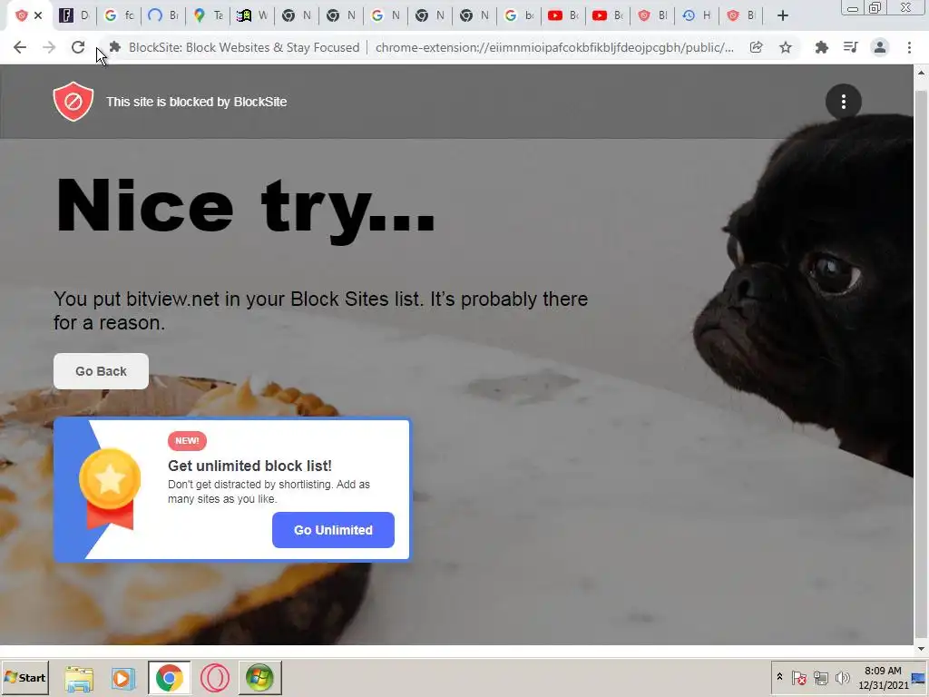Click the Chrome taskbar icon
The width and height of the screenshot is (929, 697).
point(170,678)
